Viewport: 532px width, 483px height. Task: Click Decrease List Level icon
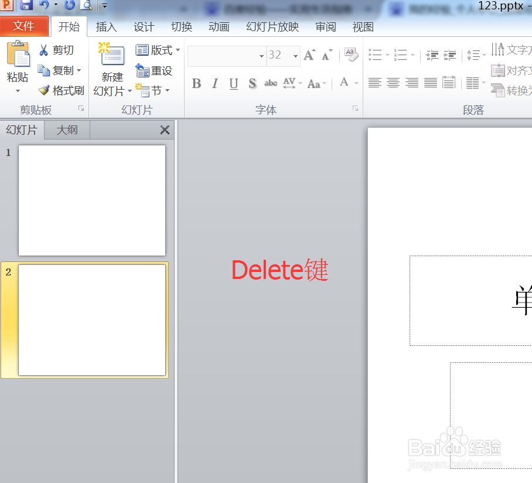pyautogui.click(x=432, y=55)
